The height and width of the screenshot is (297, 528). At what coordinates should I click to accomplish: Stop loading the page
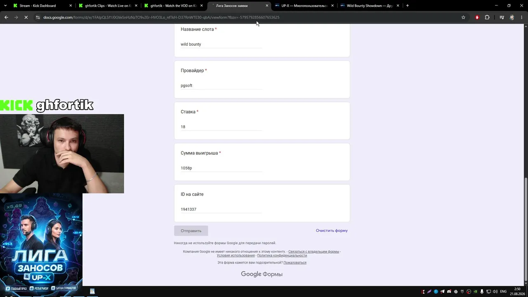pos(26,17)
